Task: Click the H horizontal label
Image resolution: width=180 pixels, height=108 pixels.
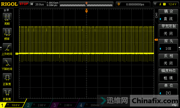Action: coord(32,4)
